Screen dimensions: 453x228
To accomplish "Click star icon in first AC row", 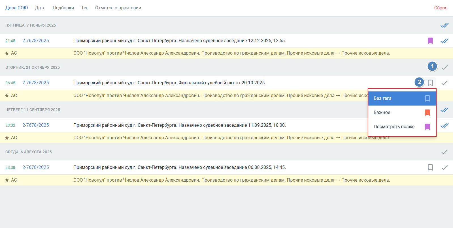I will tap(7, 53).
